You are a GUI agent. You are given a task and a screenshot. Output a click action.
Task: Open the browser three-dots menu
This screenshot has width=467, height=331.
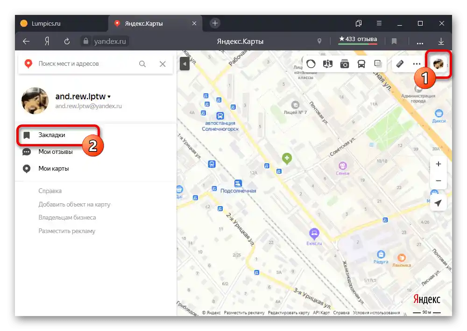pos(420,43)
